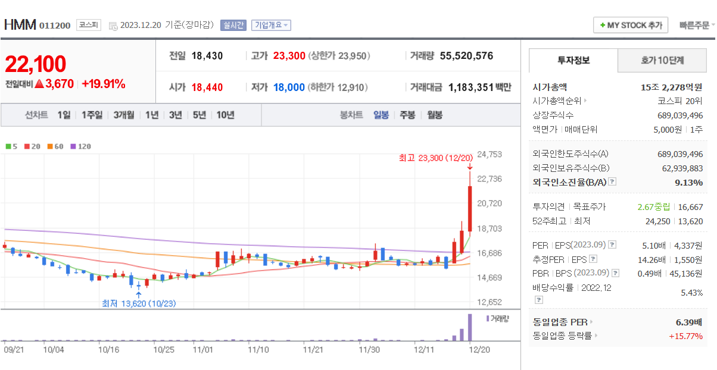Click the +19.91% change rate

tap(104, 84)
